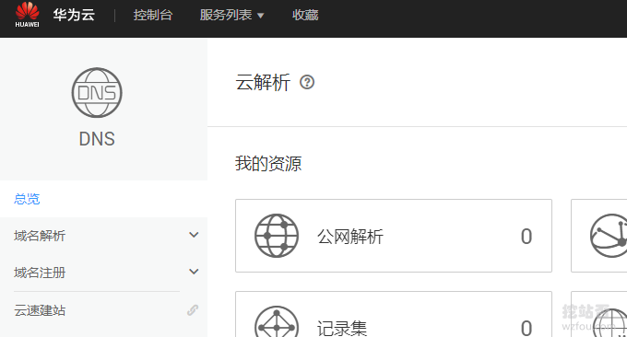This screenshot has height=337, width=627.
Task: Click the 云解析 page title
Action: (263, 83)
